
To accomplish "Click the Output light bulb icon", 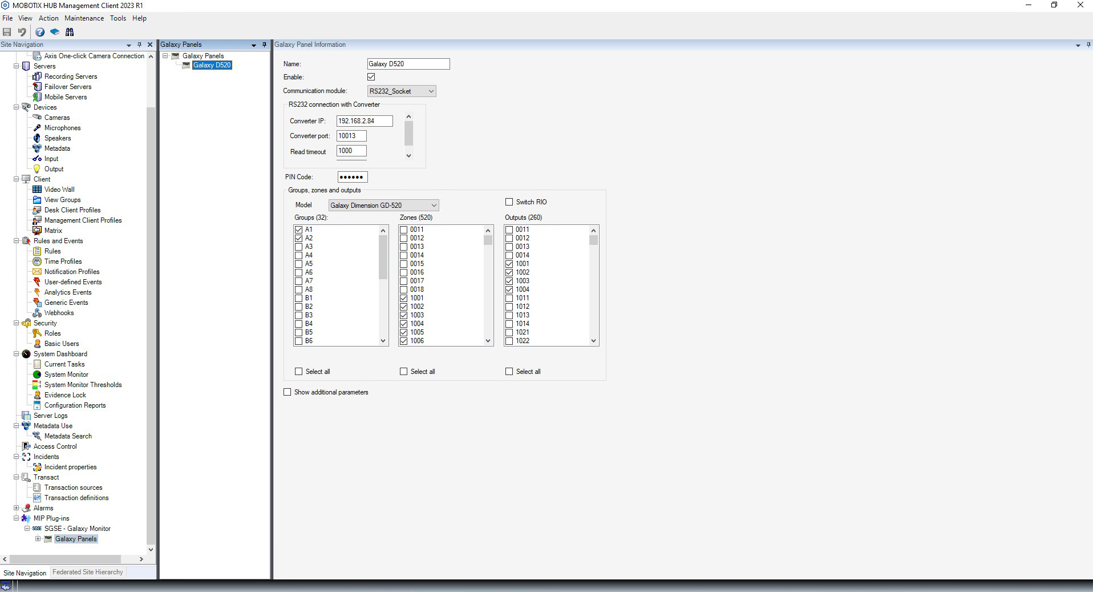I will point(37,169).
